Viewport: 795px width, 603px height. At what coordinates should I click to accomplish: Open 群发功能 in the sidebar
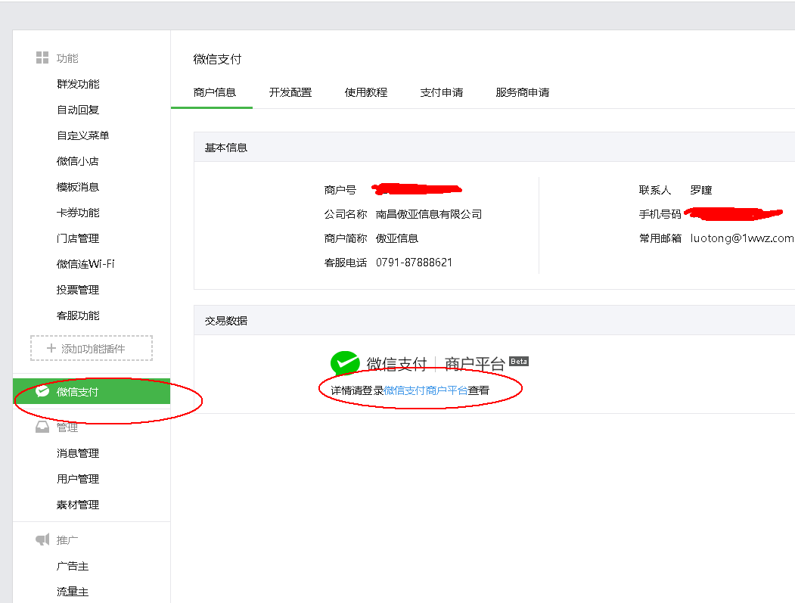point(78,84)
